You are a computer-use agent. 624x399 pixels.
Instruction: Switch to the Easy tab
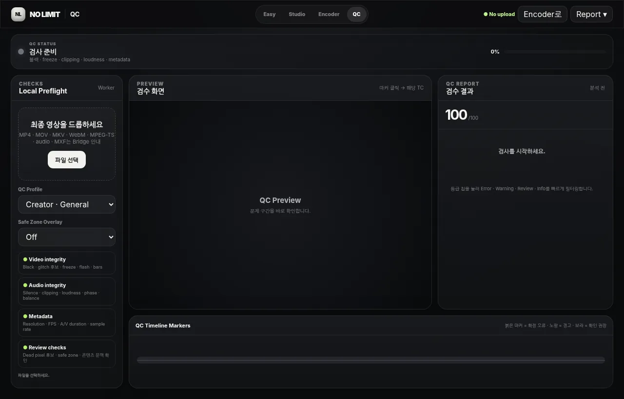point(270,14)
